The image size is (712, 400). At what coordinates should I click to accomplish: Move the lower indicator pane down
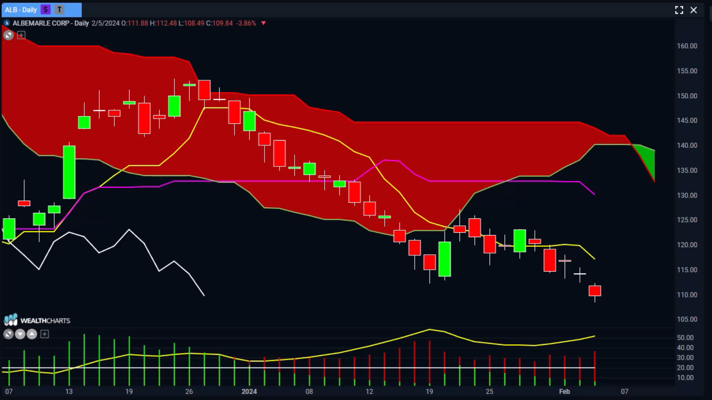20,334
